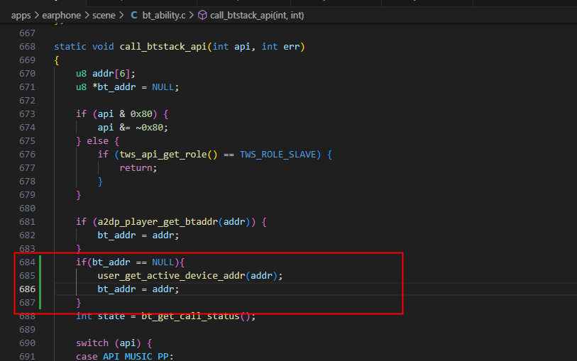Click bt_get_call_status function call
The width and height of the screenshot is (577, 361).
(190, 316)
